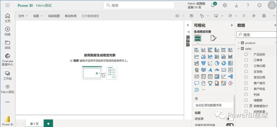
Task: Expand the product table
Action: point(239,43)
